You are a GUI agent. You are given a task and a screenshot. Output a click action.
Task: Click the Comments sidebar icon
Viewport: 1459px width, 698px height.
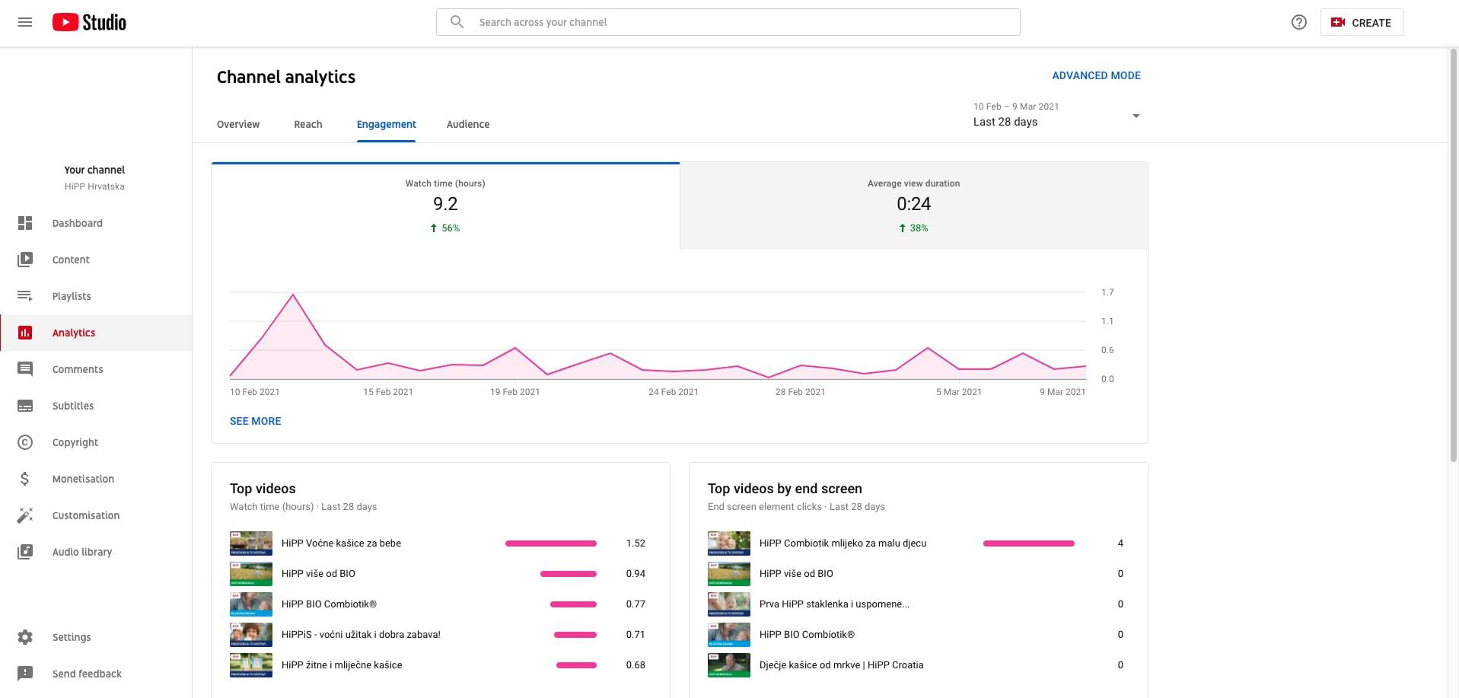pyautogui.click(x=25, y=369)
